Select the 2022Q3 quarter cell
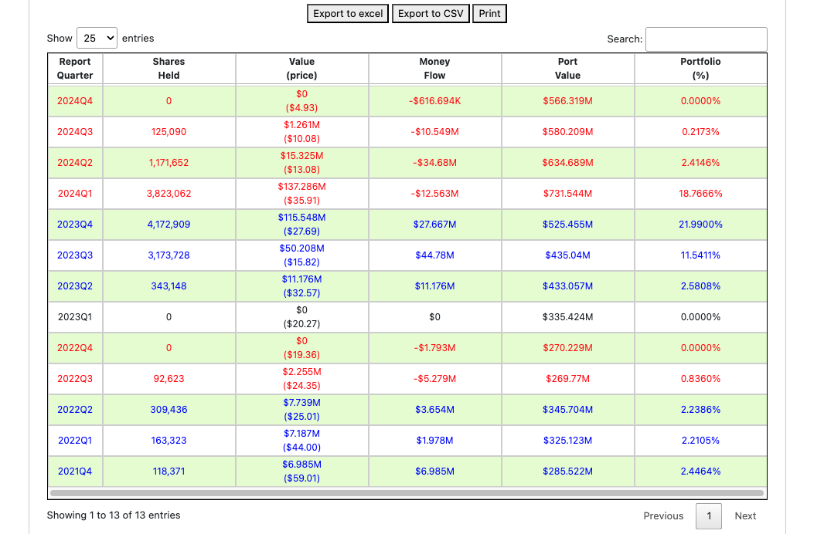The height and width of the screenshot is (534, 824). [x=75, y=379]
